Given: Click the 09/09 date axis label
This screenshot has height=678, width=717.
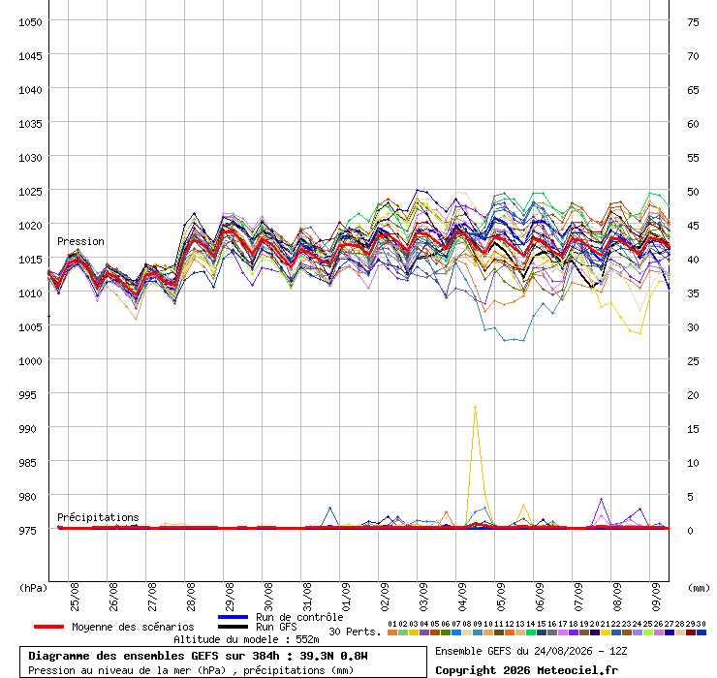Looking at the screenshot, I should [656, 597].
